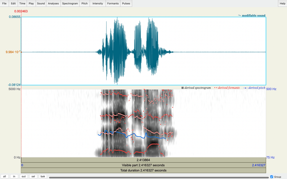Viewport: 287px width, 179px height.
Task: Open the Intensity menu
Action: point(97,3)
